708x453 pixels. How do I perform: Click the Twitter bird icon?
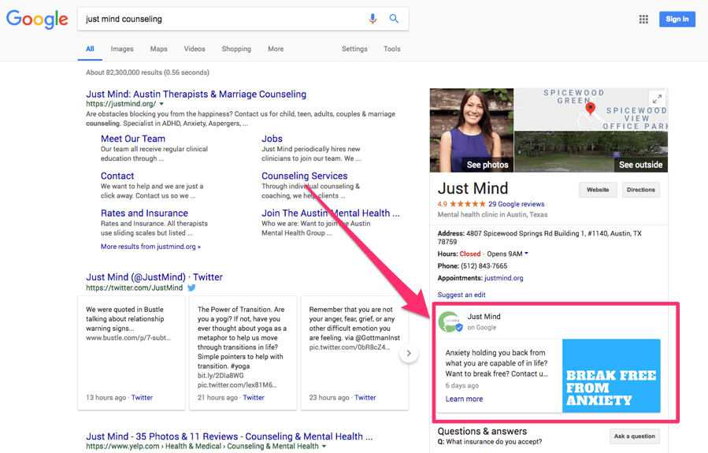(191, 288)
